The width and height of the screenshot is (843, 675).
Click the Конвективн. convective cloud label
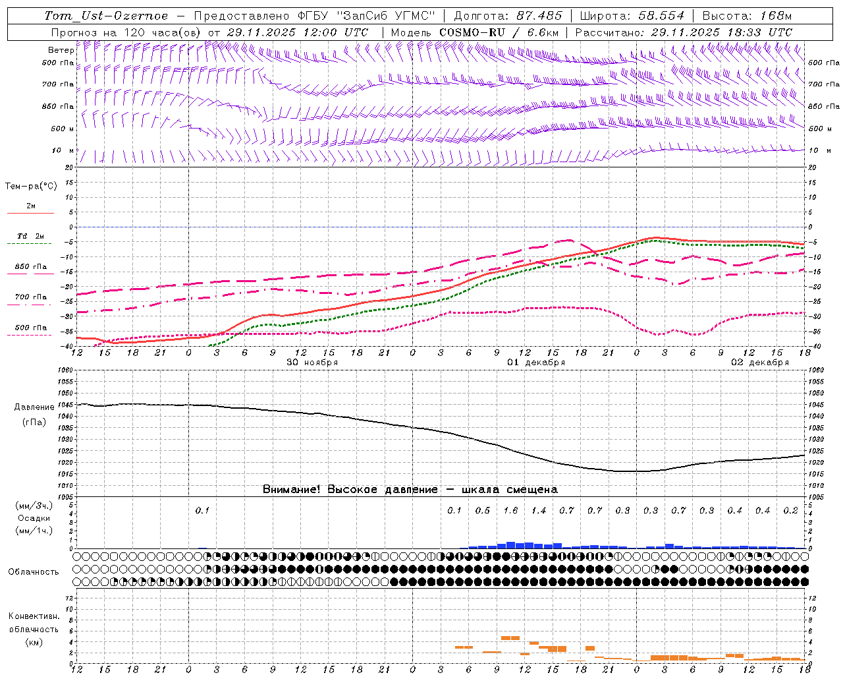click(x=34, y=616)
